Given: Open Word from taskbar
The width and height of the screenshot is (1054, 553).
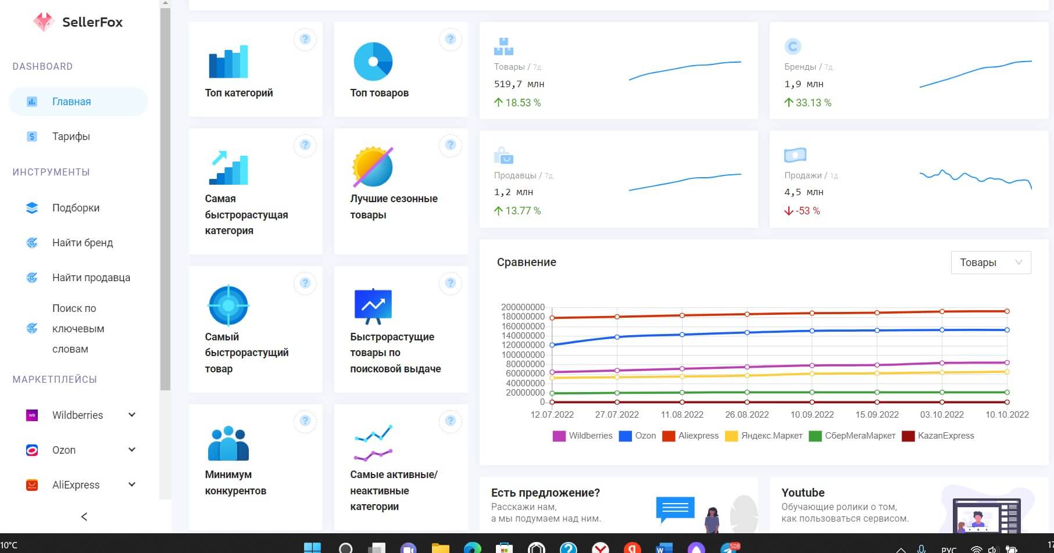Looking at the screenshot, I should (x=663, y=548).
